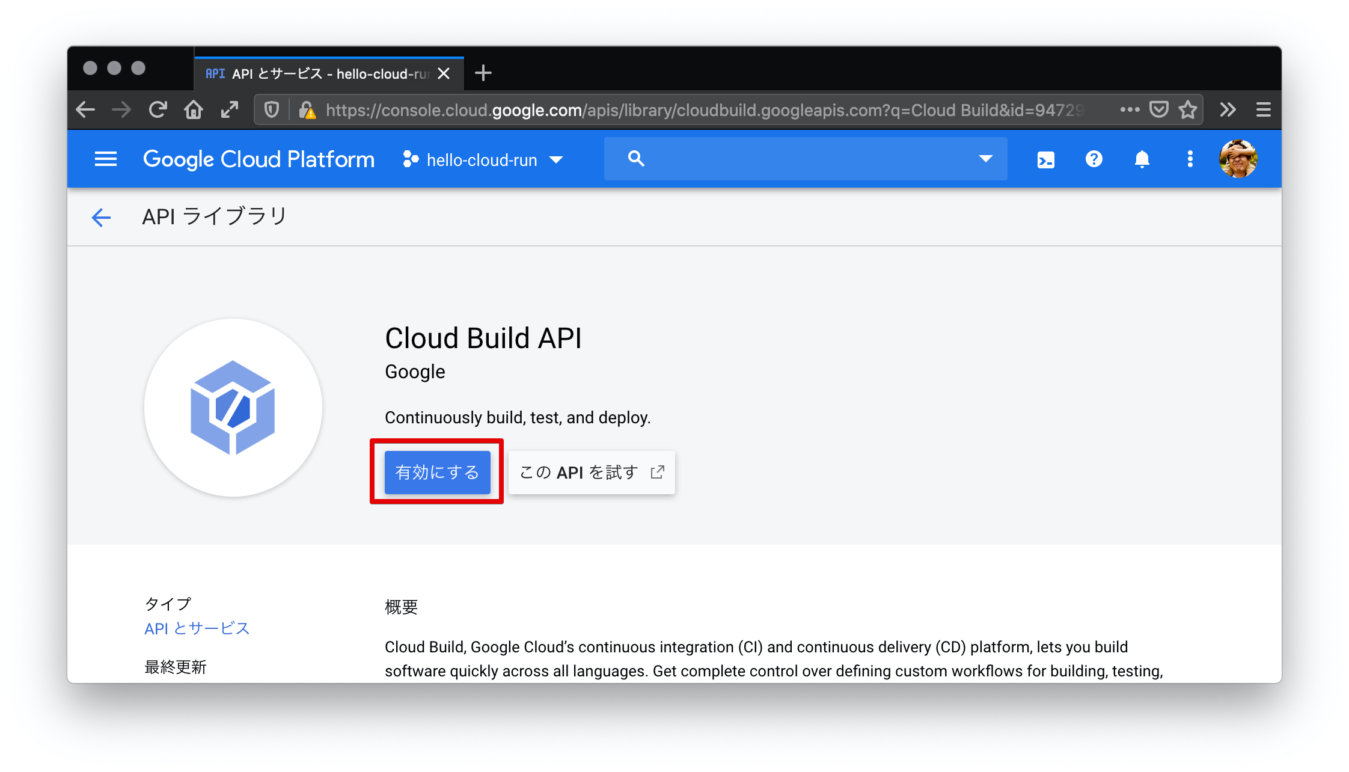Click 'Continuously build, test, and deploy.' text

[x=518, y=417]
